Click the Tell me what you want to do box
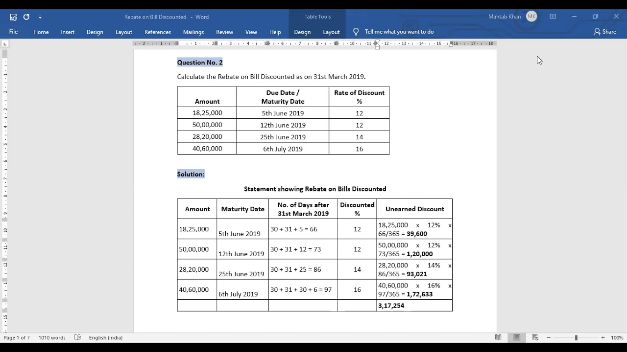 tap(399, 32)
